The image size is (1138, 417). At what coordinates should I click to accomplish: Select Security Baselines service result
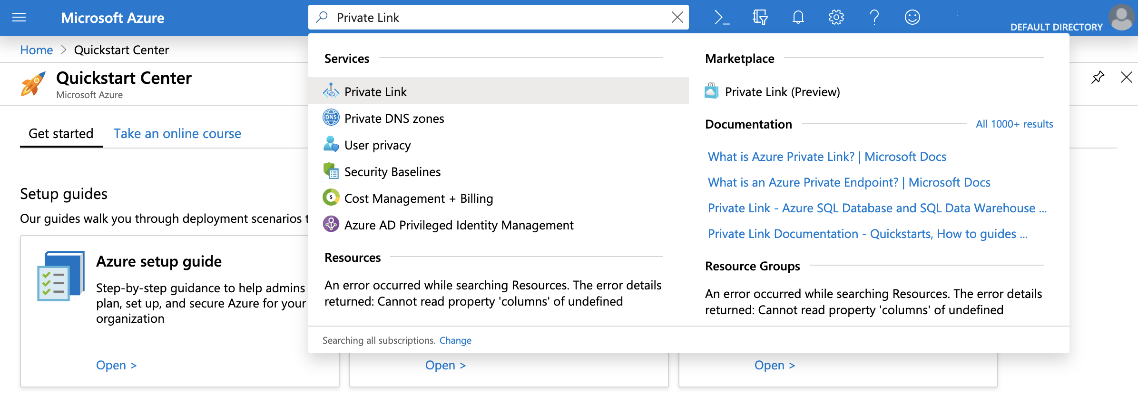[499, 170]
